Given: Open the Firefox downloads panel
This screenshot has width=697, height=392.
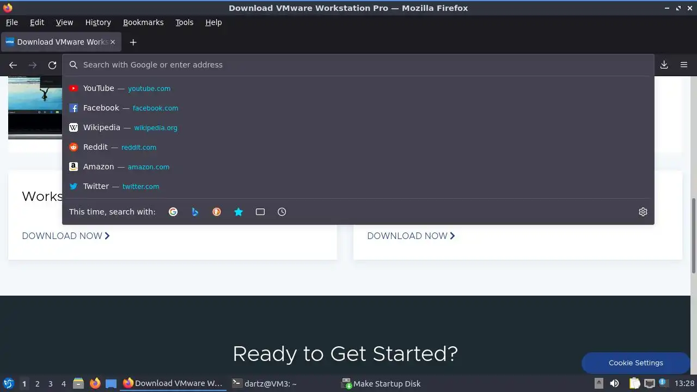Looking at the screenshot, I should (x=664, y=65).
